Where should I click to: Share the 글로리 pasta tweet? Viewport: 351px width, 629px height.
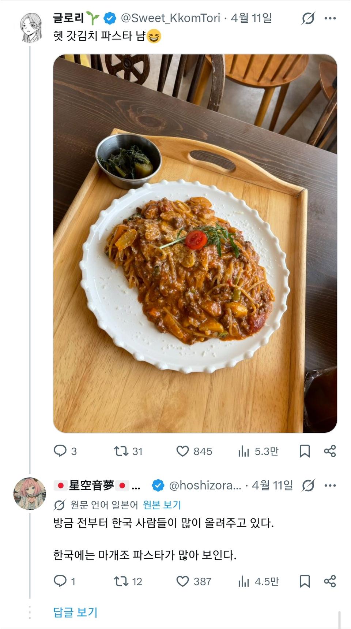point(330,451)
